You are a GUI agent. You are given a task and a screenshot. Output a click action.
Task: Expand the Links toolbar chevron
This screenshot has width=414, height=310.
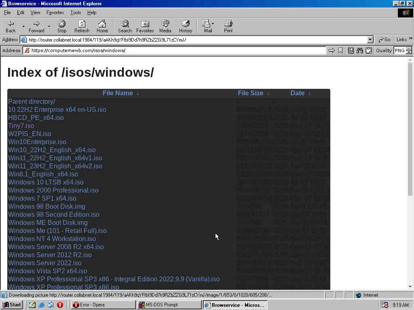tap(411, 38)
